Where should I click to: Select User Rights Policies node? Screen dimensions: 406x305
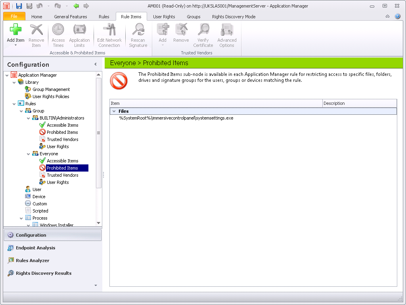[x=51, y=97]
